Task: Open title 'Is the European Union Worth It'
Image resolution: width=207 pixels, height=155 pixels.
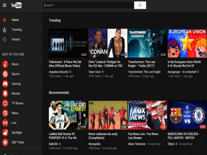Action: pos(184,64)
